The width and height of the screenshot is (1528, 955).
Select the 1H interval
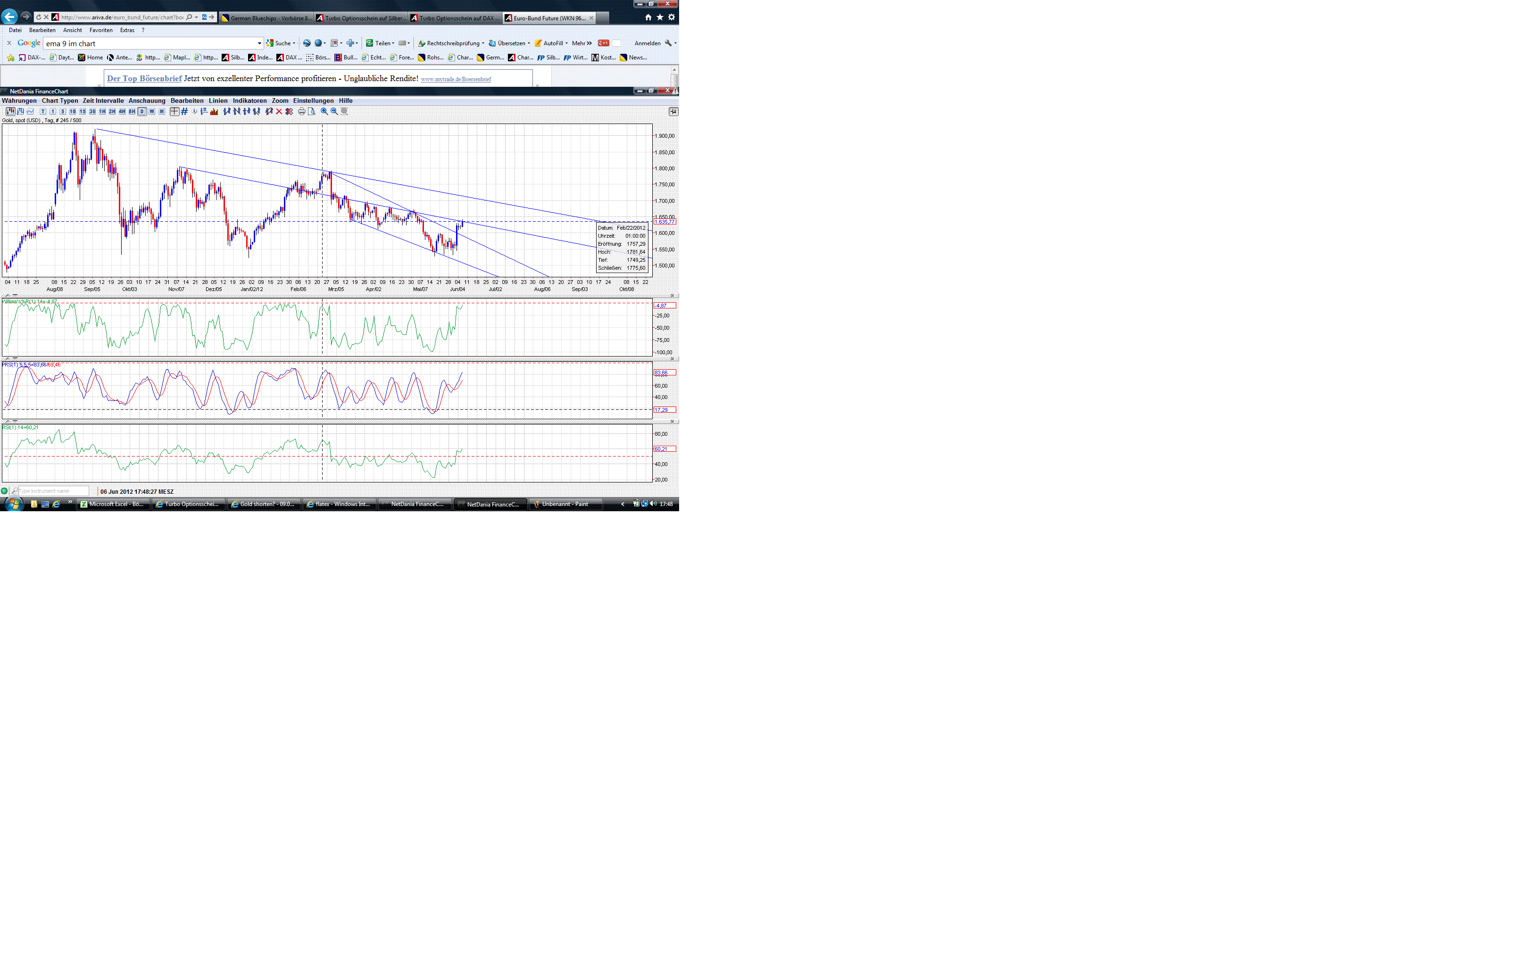(x=102, y=111)
